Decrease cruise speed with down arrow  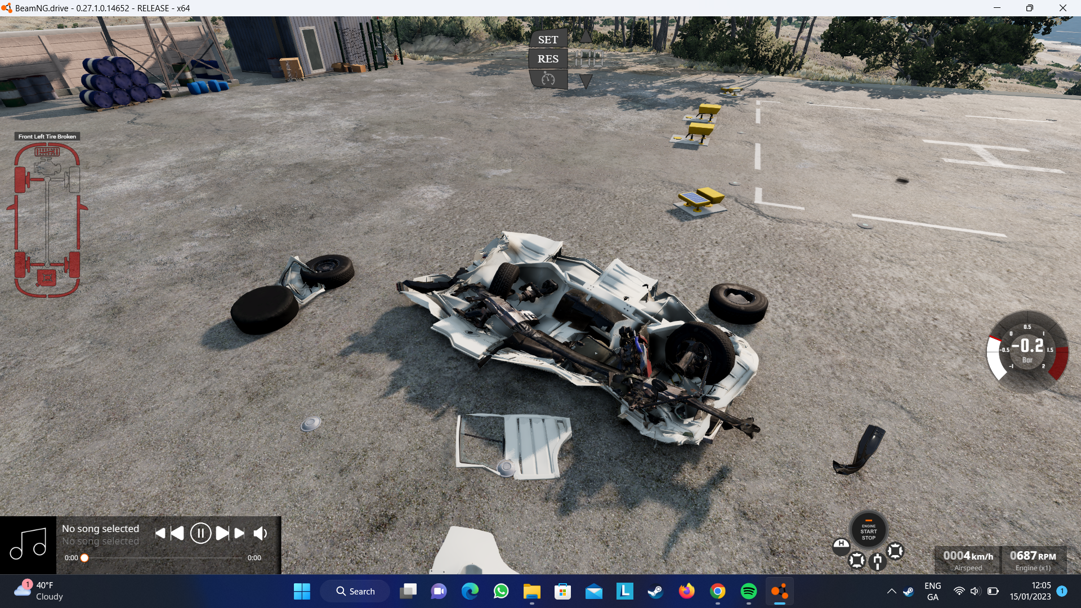586,82
